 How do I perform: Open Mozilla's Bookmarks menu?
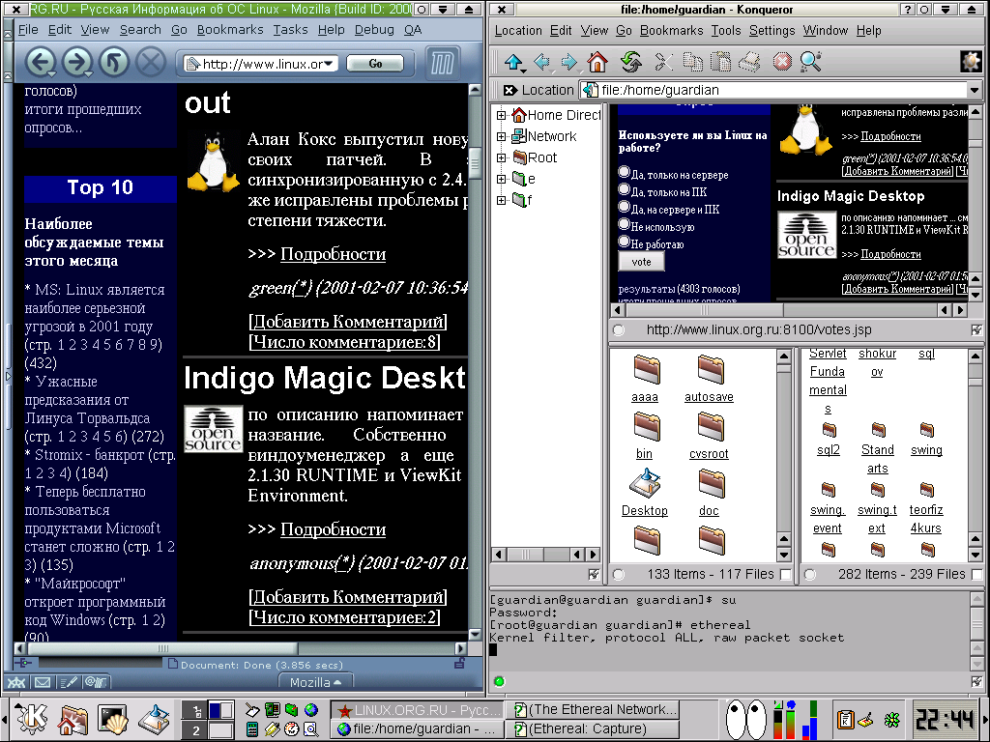[230, 30]
